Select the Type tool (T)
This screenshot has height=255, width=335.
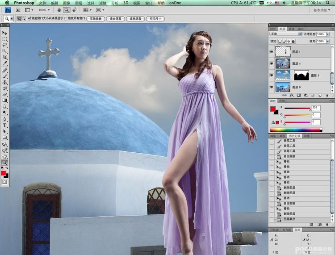[x=4, y=125]
